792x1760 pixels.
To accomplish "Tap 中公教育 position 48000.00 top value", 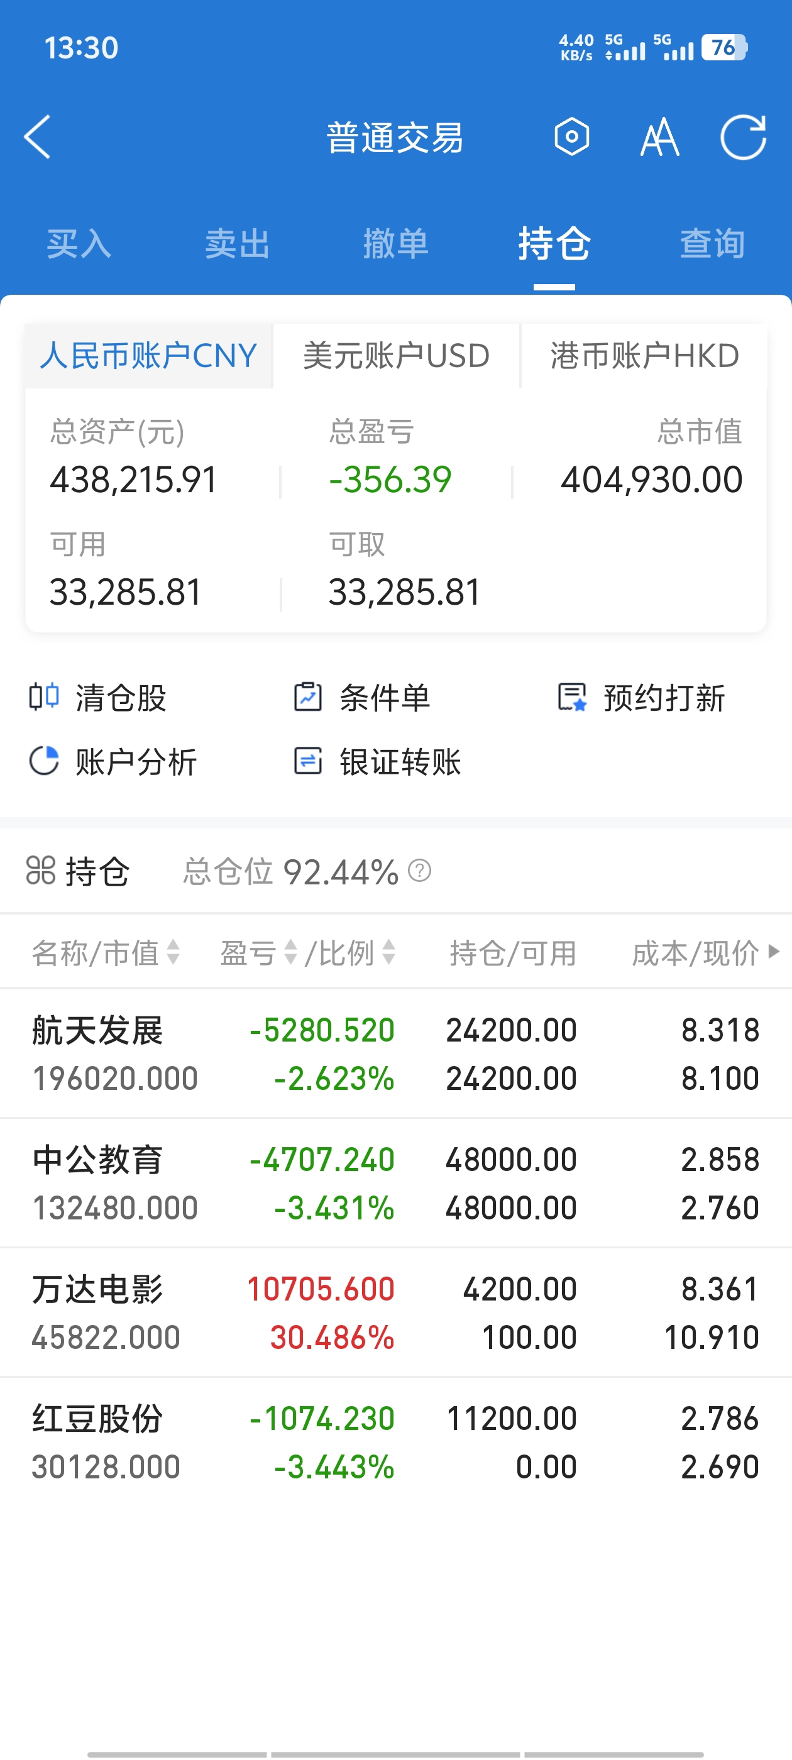I will 511,1160.
